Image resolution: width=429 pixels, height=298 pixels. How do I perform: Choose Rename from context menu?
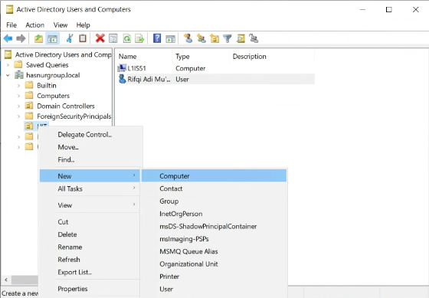tap(90, 247)
